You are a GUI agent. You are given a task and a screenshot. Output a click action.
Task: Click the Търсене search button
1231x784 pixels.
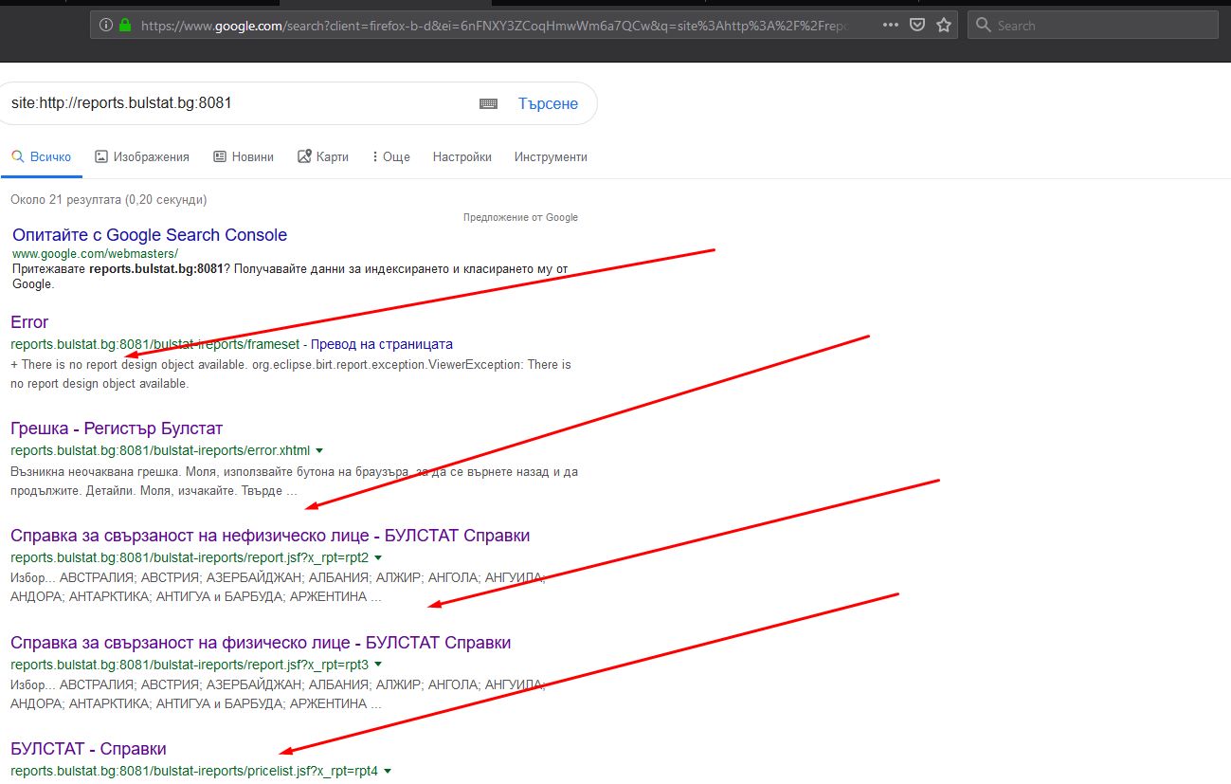[x=548, y=104]
